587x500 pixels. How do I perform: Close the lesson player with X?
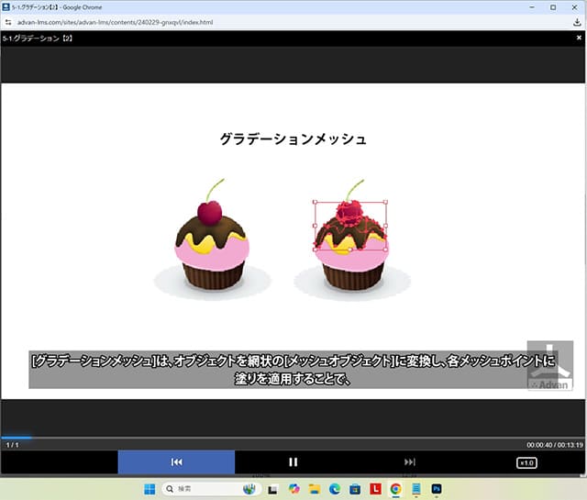577,38
